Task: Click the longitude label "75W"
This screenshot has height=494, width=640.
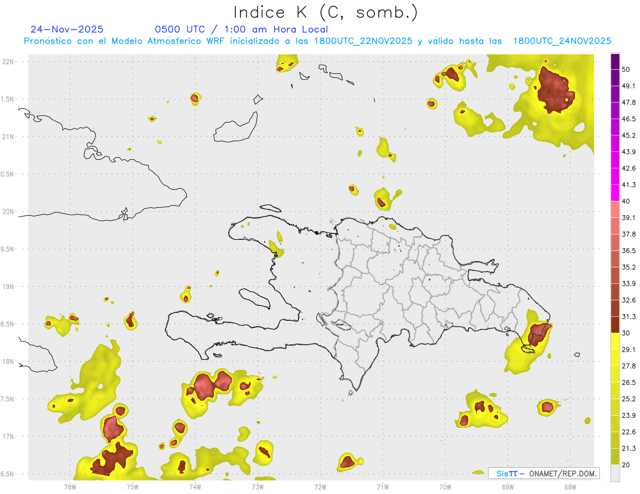Action: [133, 487]
